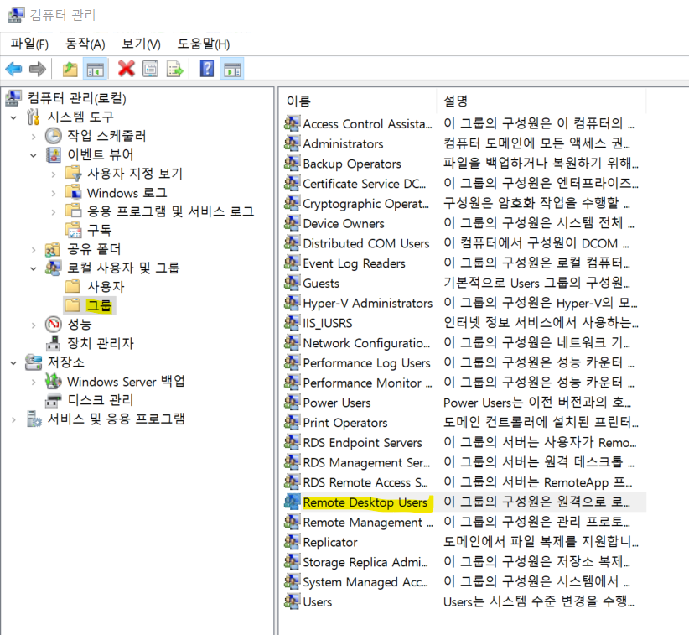Collapse the 저장소 node
The image size is (689, 635).
13,363
